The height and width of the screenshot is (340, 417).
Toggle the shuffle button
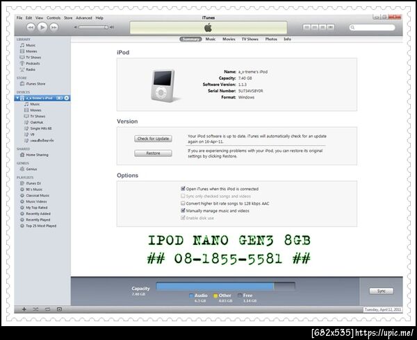pos(35,309)
